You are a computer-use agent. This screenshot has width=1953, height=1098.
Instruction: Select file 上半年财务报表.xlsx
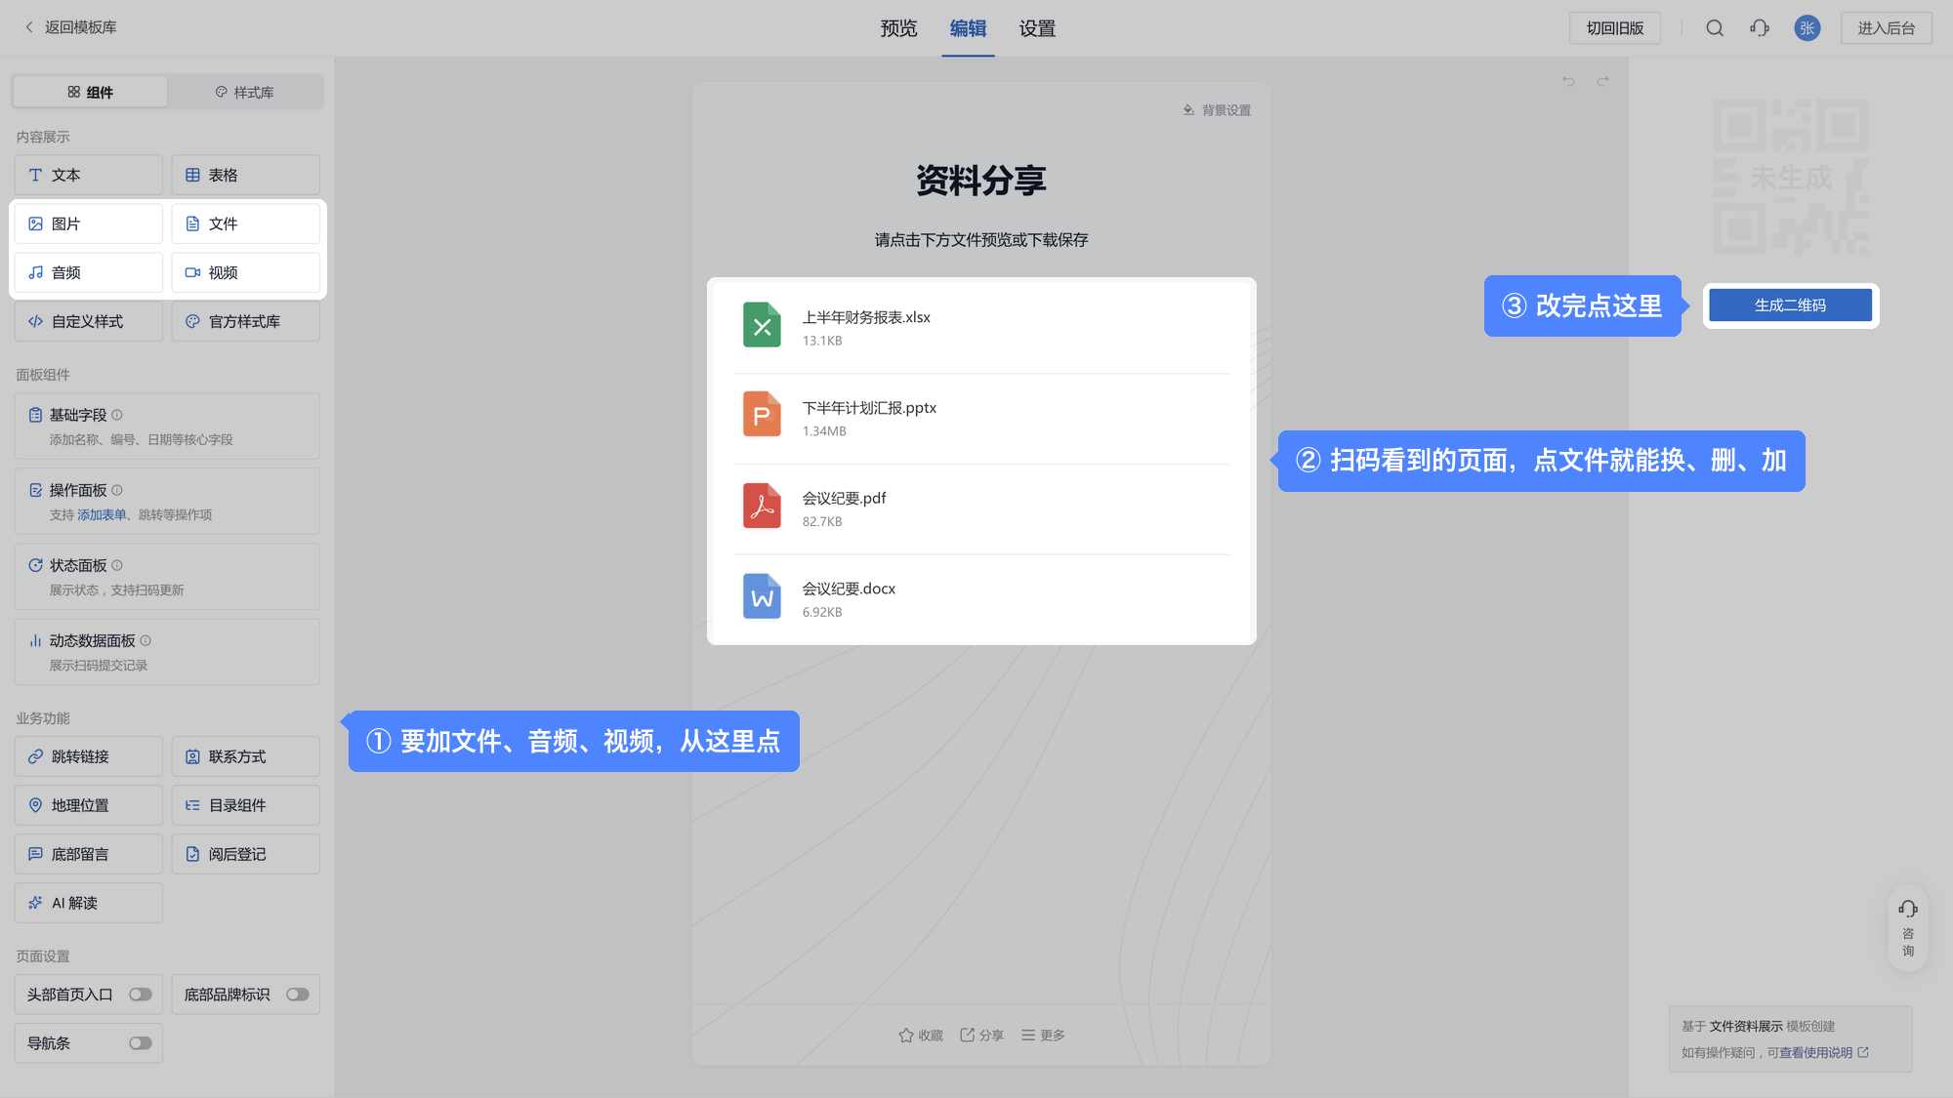click(x=981, y=328)
